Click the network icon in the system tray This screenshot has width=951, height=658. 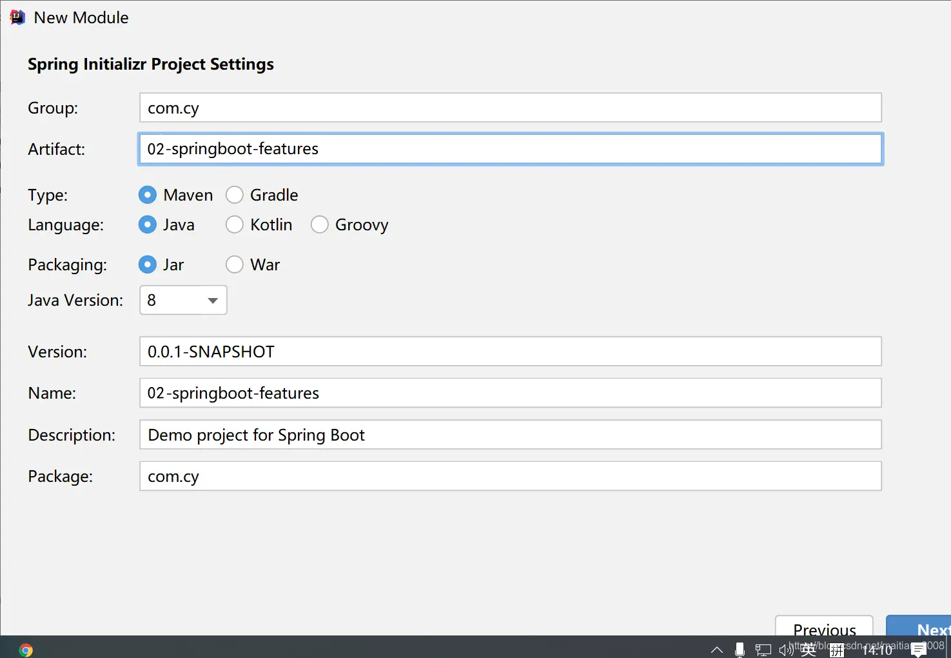[763, 650]
